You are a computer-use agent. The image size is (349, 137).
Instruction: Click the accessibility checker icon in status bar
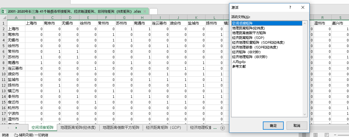coord(16,135)
